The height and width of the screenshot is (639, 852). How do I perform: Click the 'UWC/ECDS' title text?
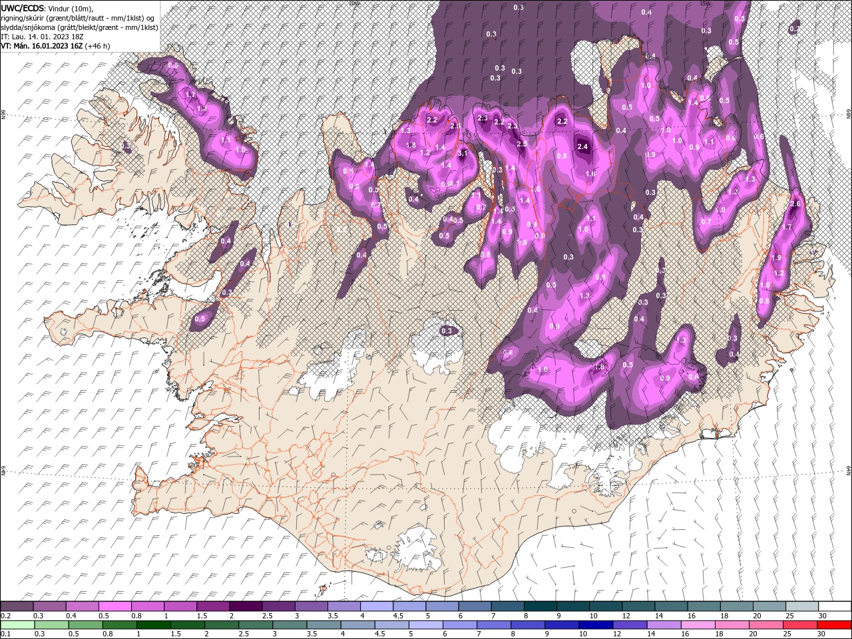(23, 7)
